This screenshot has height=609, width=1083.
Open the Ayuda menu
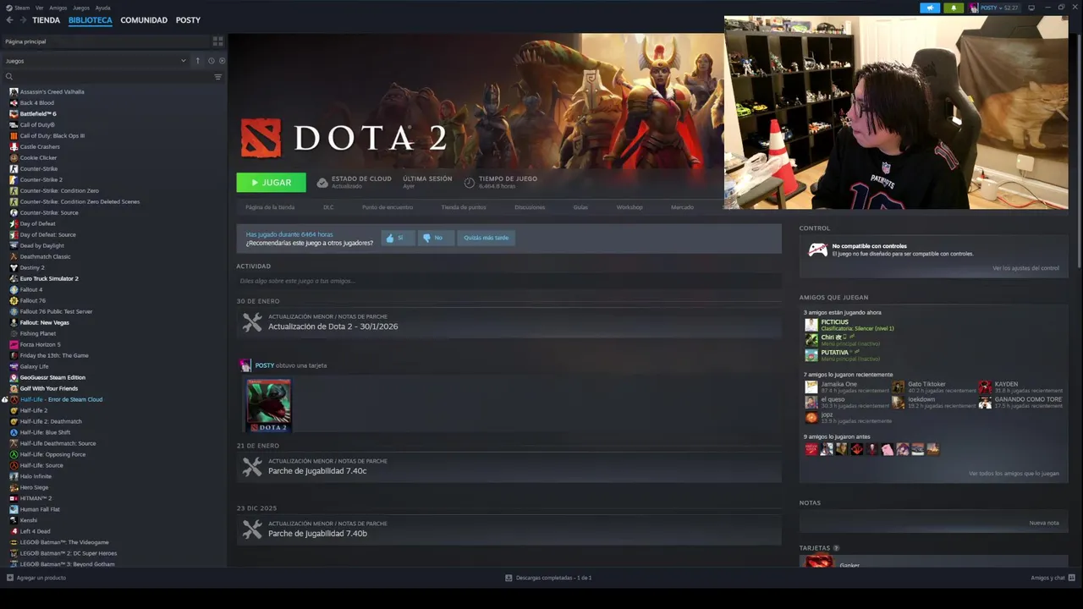102,8
